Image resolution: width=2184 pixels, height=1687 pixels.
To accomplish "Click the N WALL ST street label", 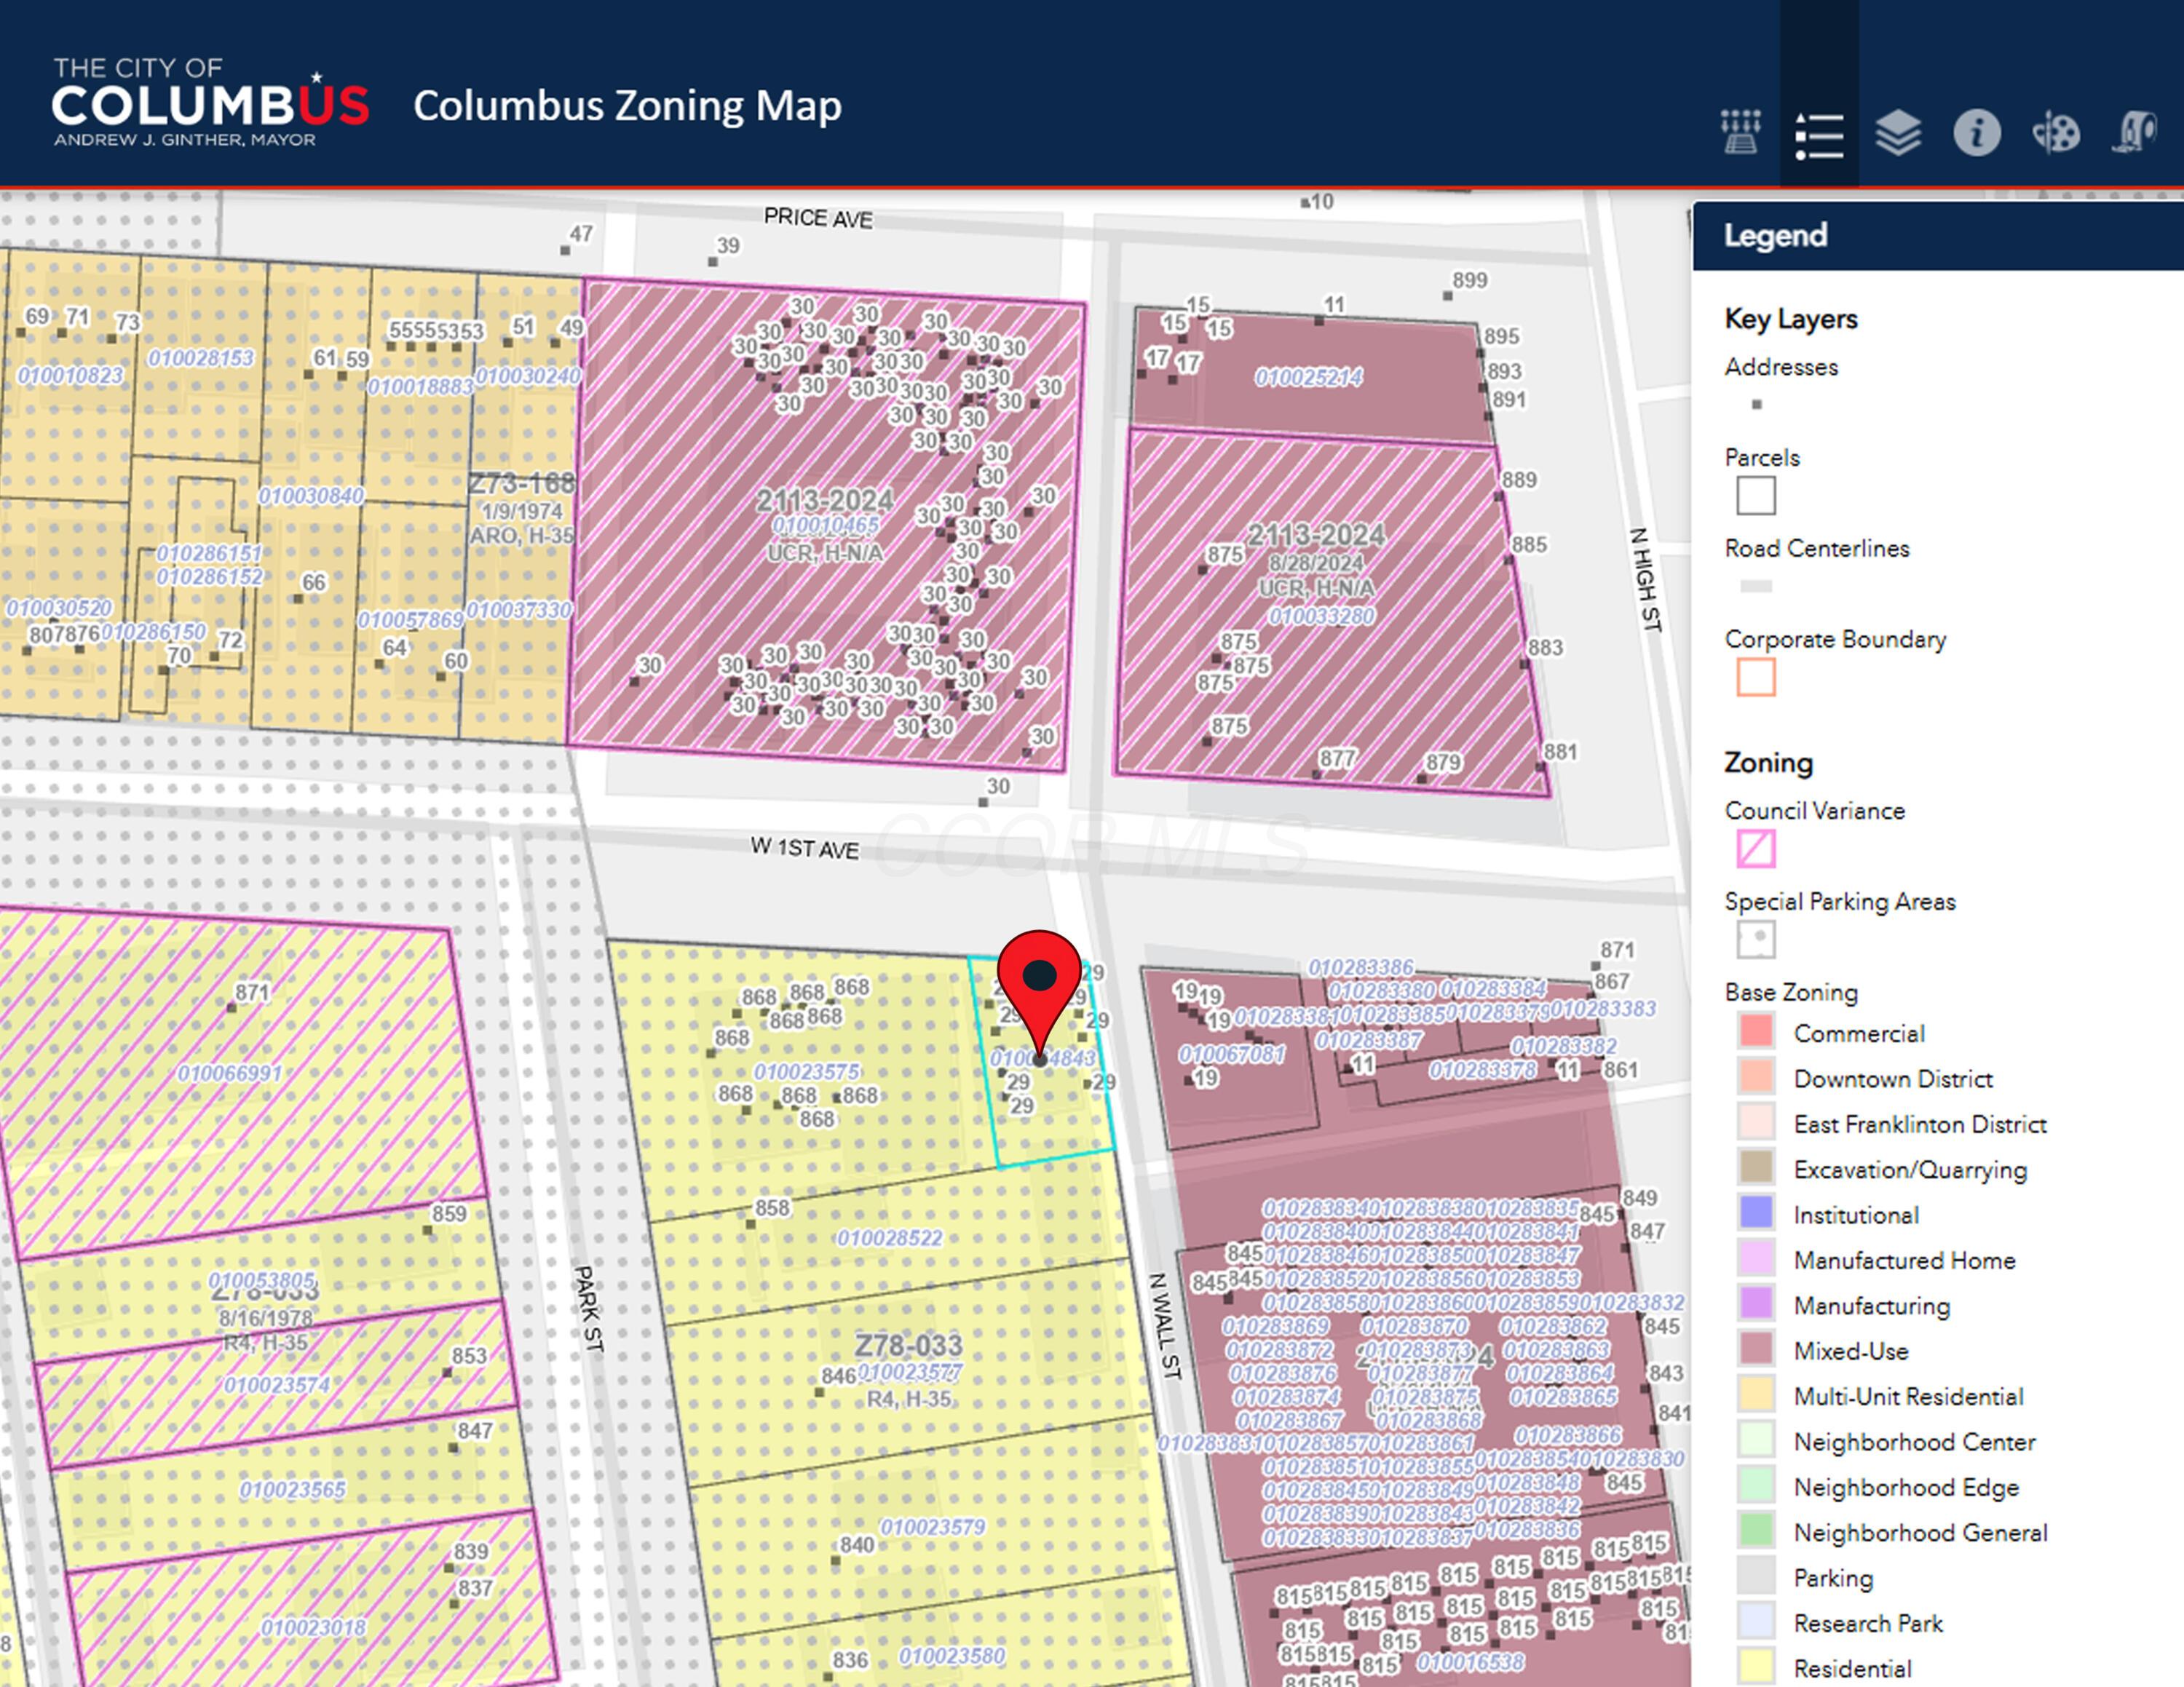I will coord(1164,1326).
